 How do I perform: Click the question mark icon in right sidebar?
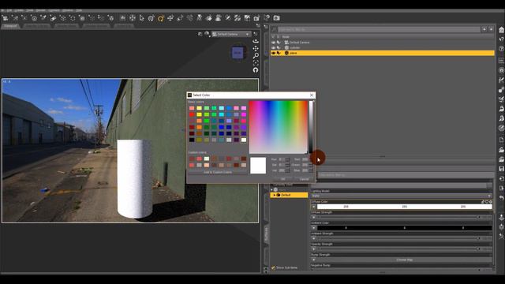(x=501, y=49)
